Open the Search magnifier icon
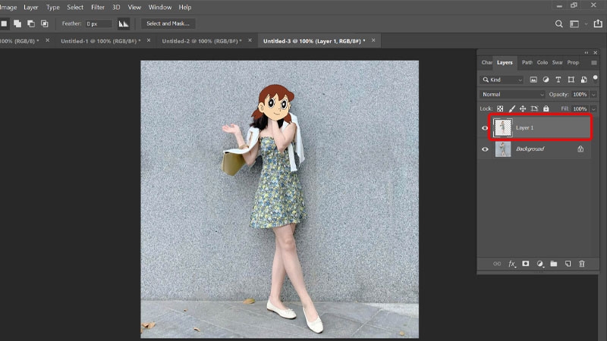The height and width of the screenshot is (341, 607). (x=558, y=24)
